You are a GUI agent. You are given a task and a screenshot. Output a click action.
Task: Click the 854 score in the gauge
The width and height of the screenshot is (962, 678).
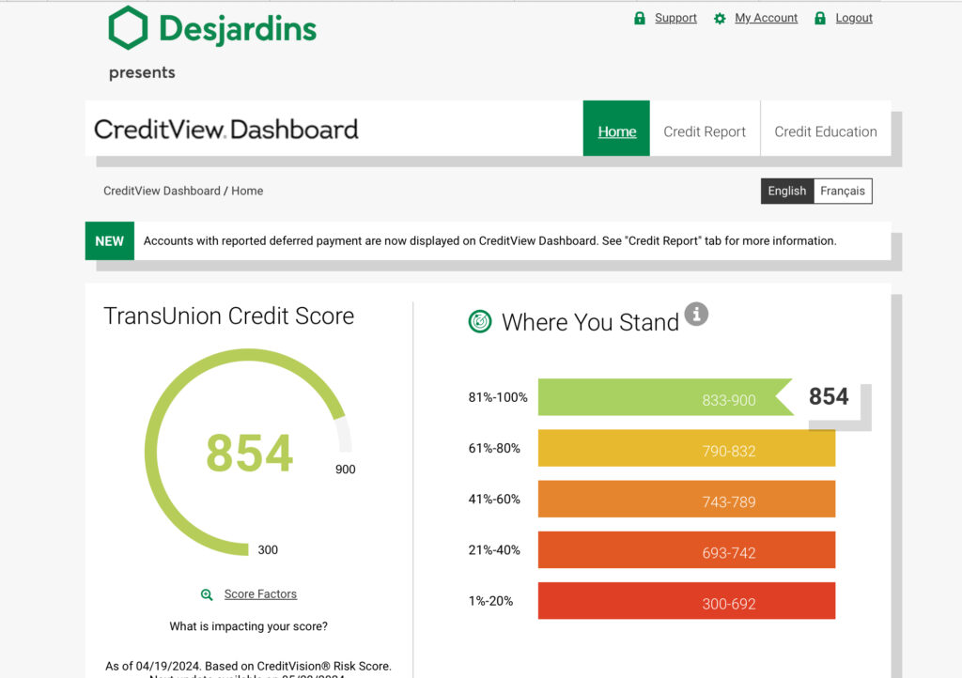pyautogui.click(x=249, y=453)
